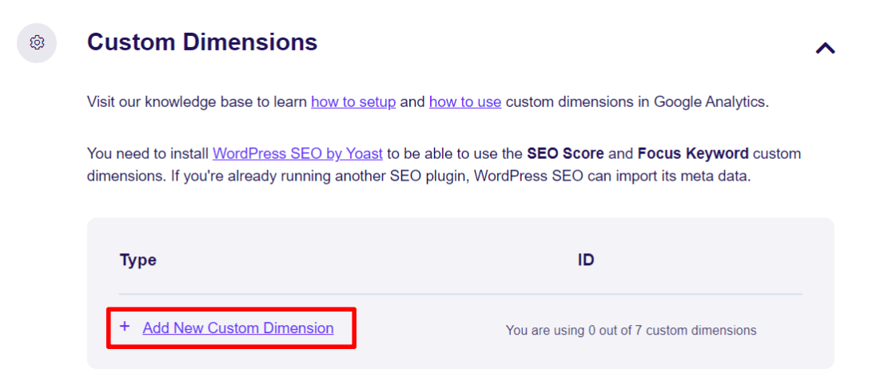
Task: Click "You need to install" text
Action: (x=148, y=153)
